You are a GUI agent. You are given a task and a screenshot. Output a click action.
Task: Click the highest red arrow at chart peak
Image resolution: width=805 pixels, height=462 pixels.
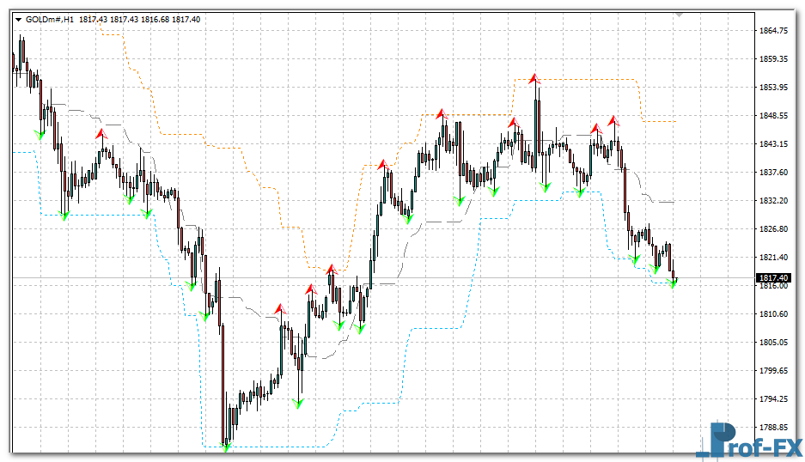(x=534, y=78)
